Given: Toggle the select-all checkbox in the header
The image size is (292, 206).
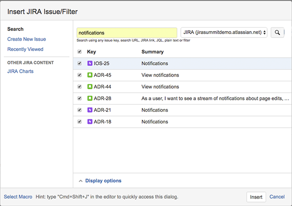Looking at the screenshot, I should coord(80,51).
